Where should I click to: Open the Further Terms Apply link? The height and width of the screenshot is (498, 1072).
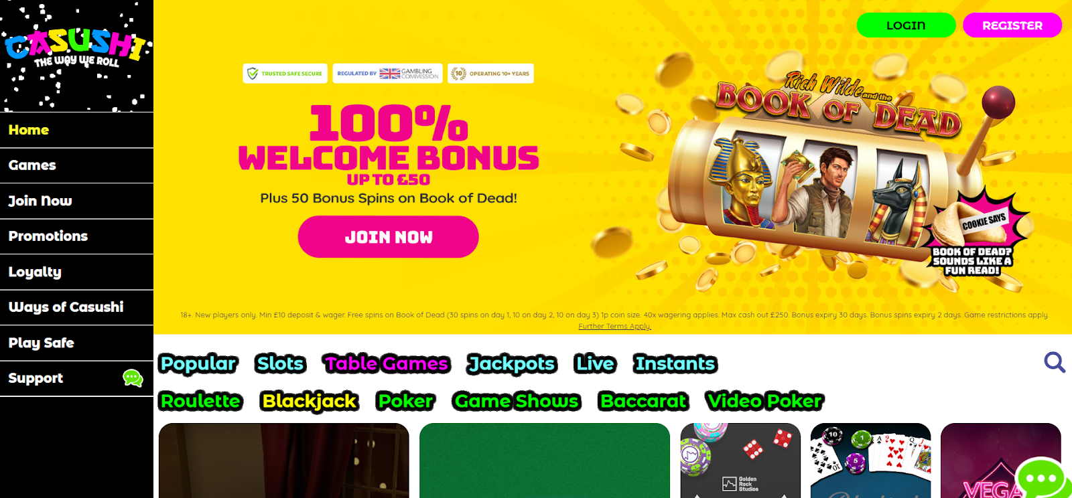tap(614, 327)
